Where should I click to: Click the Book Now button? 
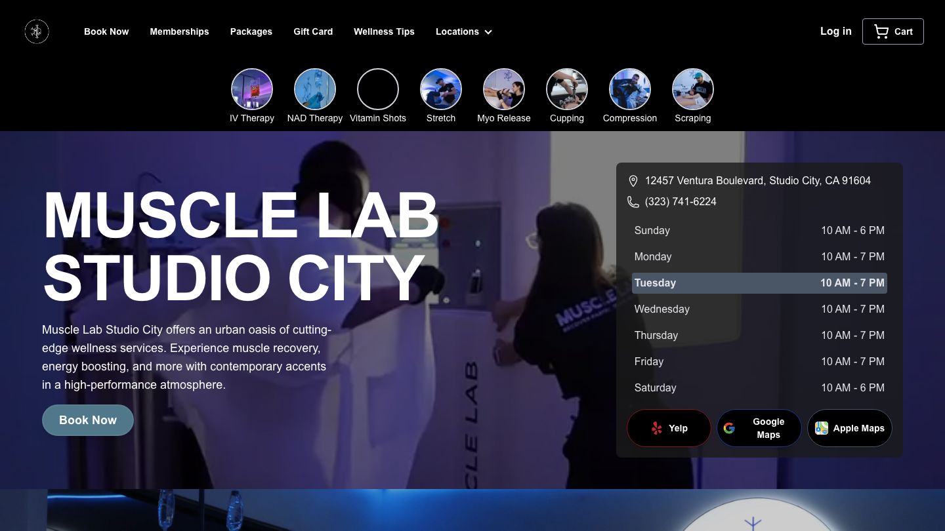(88, 420)
